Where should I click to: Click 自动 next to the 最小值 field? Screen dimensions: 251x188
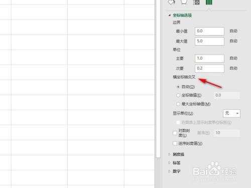click(x=233, y=31)
